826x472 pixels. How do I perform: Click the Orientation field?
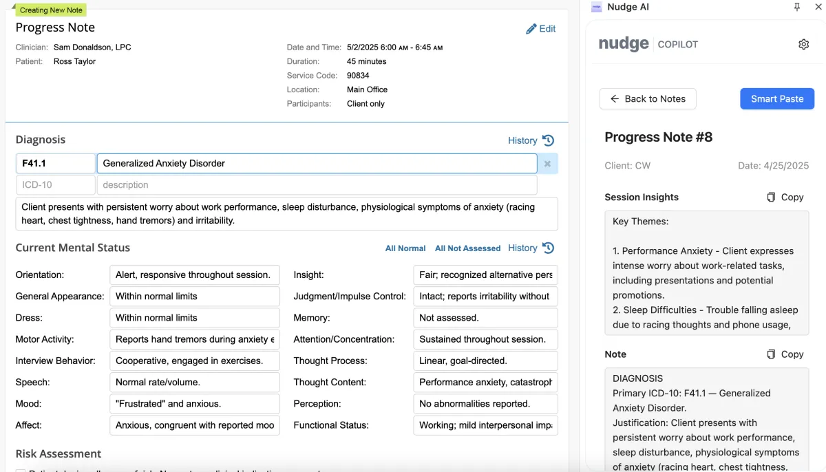coord(195,275)
